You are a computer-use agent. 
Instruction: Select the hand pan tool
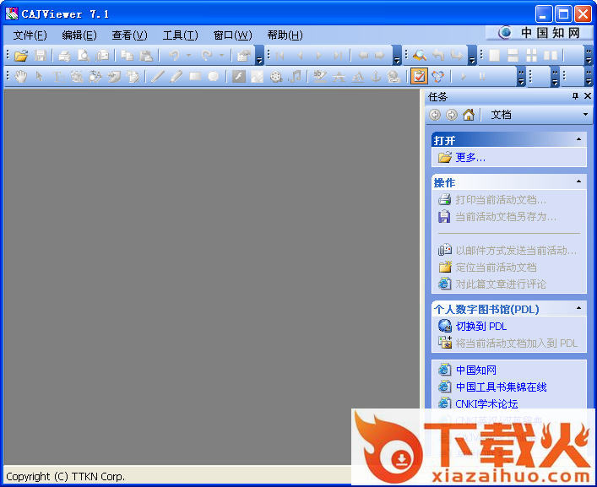coord(21,77)
